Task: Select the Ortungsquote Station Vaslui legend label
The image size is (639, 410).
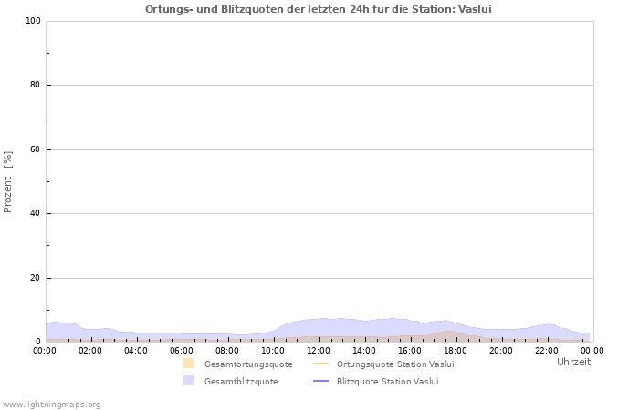Action: (x=395, y=364)
